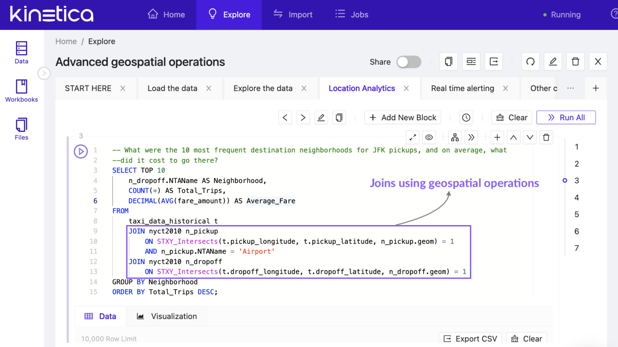618x347 pixels.
Task: Click the expand code block icon
Action: pyautogui.click(x=412, y=137)
